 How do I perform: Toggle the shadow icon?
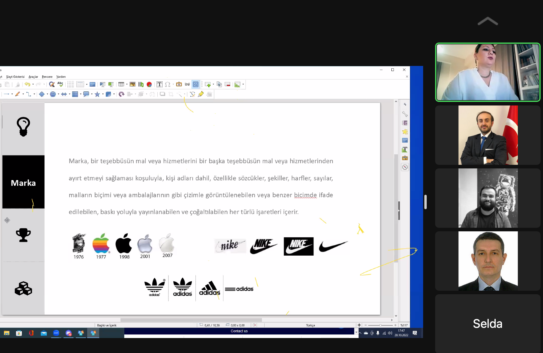(162, 94)
